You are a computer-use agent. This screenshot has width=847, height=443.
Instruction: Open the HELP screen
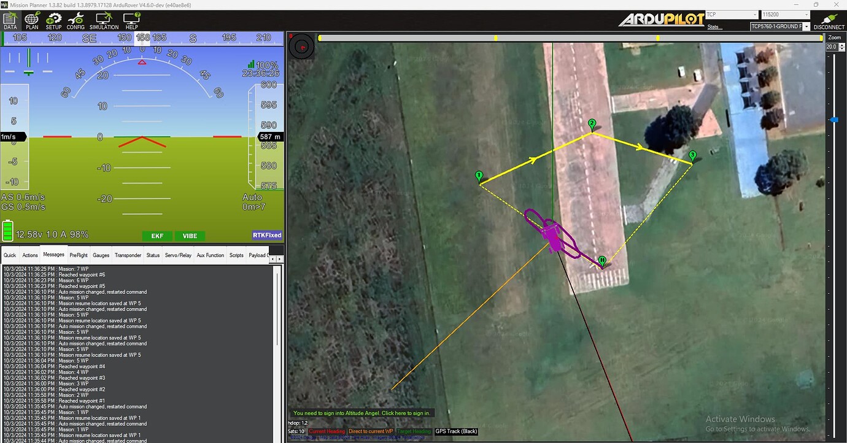point(131,21)
